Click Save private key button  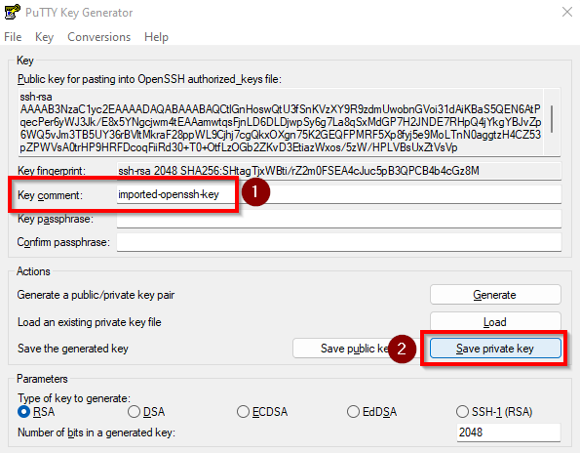pyautogui.click(x=495, y=349)
